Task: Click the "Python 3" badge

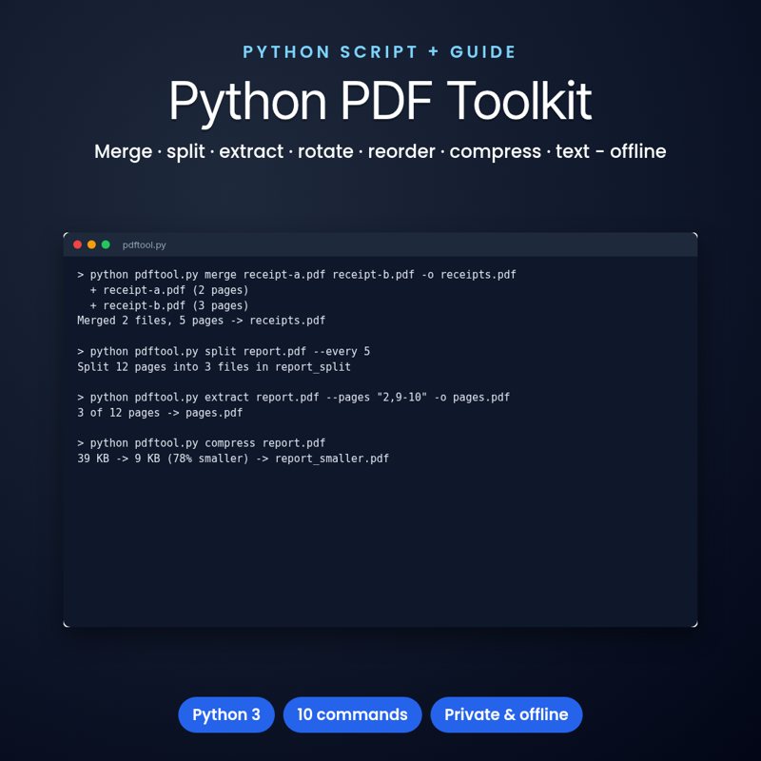Action: [226, 714]
